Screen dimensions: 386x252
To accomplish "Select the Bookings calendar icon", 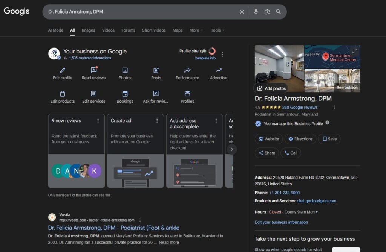I will pyautogui.click(x=125, y=94).
